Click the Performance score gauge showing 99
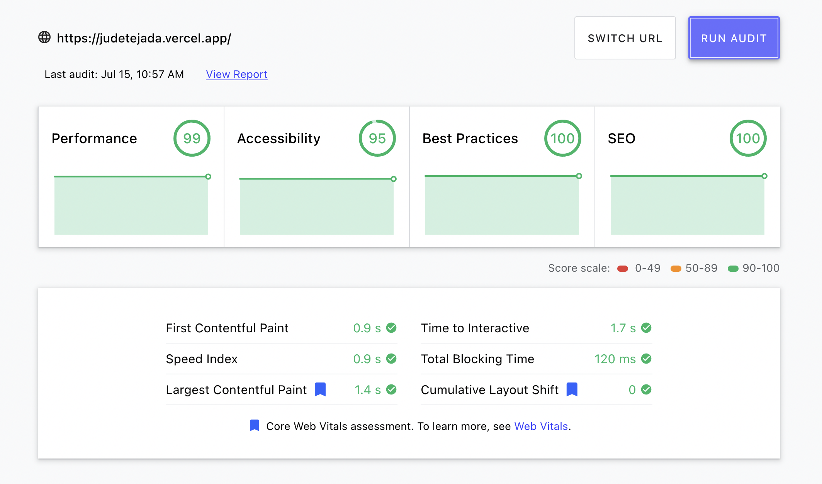 [x=192, y=138]
